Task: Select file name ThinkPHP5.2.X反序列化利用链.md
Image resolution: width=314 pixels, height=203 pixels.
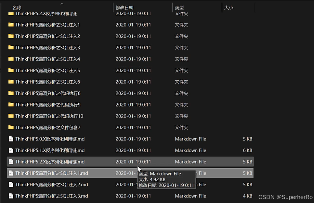Action: pyautogui.click(x=50, y=162)
